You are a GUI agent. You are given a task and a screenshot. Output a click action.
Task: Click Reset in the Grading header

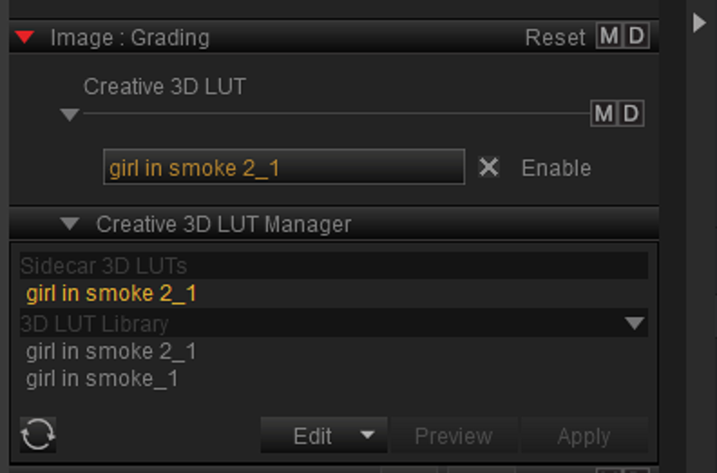(555, 37)
